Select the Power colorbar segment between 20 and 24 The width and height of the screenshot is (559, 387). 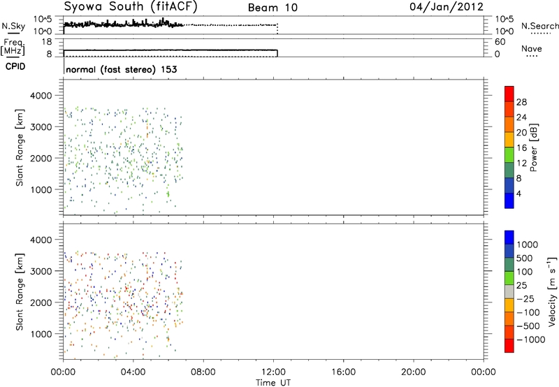click(x=509, y=124)
